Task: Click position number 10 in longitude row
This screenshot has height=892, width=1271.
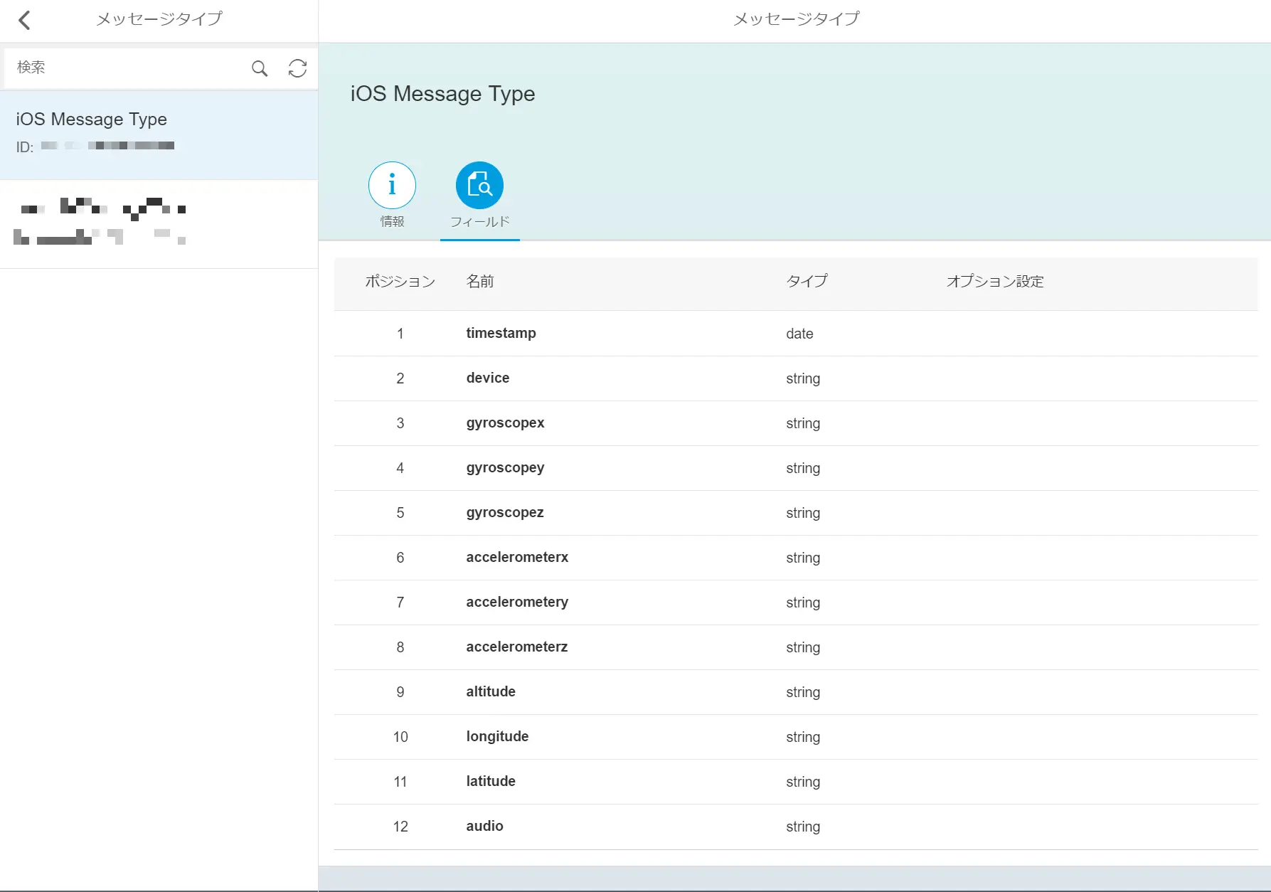Action: point(400,737)
